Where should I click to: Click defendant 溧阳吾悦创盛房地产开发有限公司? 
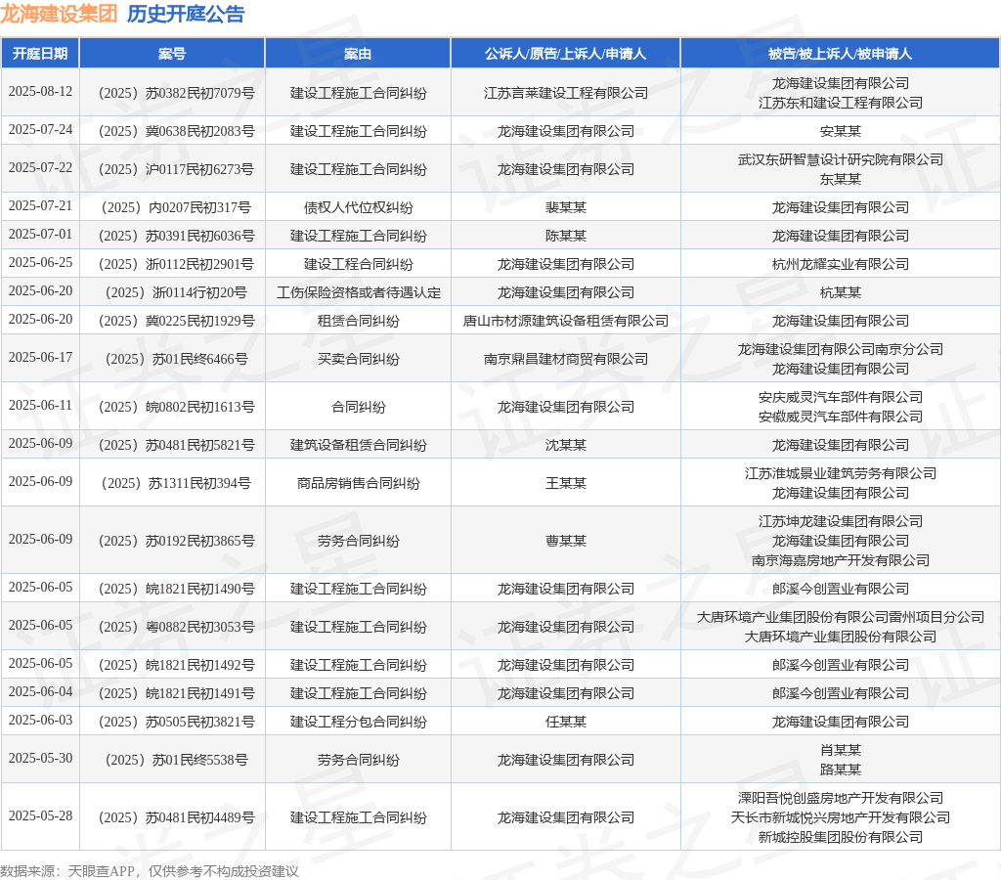point(840,798)
